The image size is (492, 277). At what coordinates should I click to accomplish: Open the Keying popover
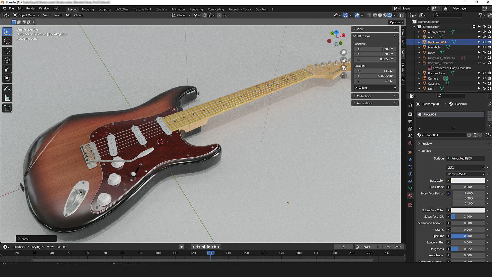point(37,247)
